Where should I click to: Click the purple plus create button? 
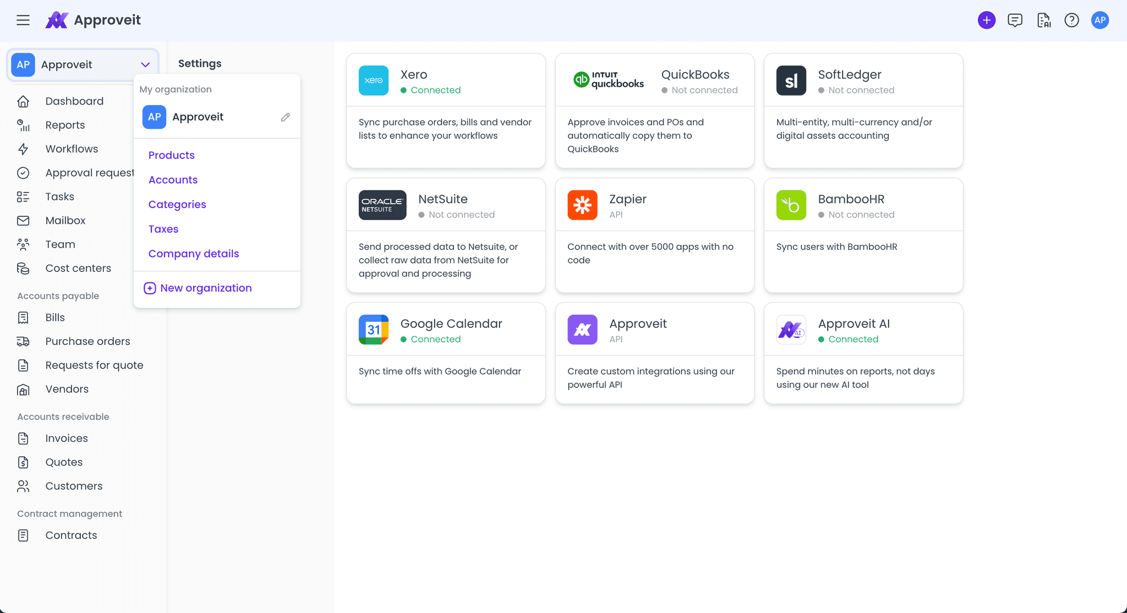(987, 20)
